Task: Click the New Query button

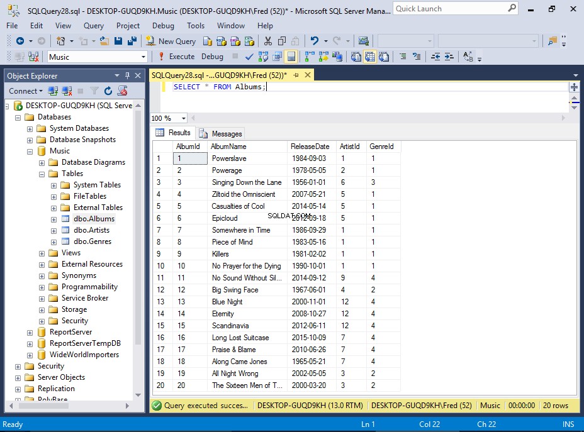Action: (171, 41)
